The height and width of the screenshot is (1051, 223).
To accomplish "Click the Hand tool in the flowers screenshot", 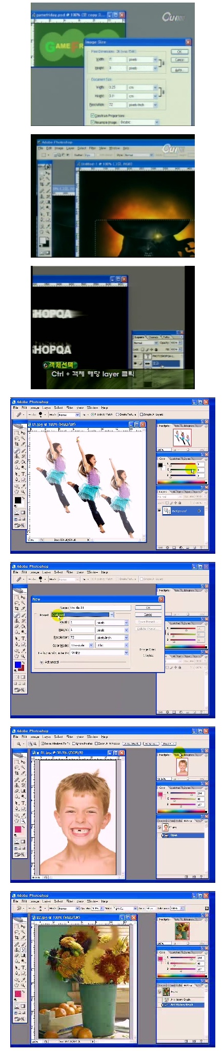I will coord(16,985).
